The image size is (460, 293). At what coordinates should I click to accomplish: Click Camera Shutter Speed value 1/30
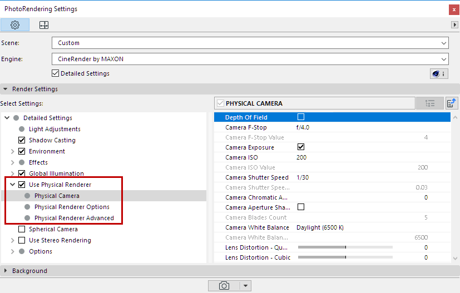(303, 177)
